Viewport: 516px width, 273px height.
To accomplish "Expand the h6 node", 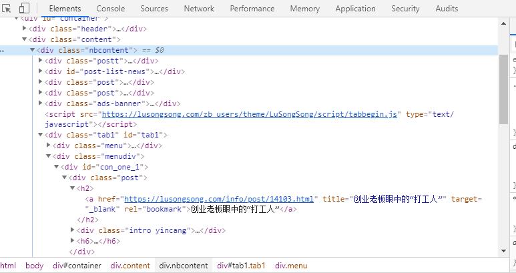I will [x=72, y=241].
